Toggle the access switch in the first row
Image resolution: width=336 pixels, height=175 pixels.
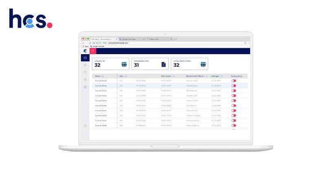[233, 81]
